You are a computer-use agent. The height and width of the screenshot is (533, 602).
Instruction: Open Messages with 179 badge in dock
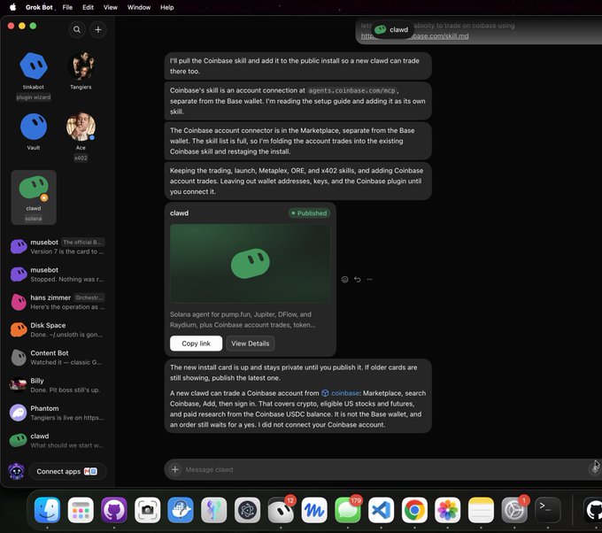coord(347,510)
